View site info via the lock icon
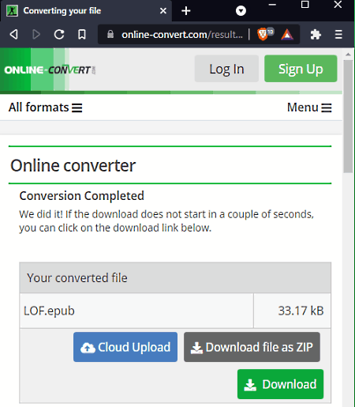The width and height of the screenshot is (355, 407). point(110,34)
